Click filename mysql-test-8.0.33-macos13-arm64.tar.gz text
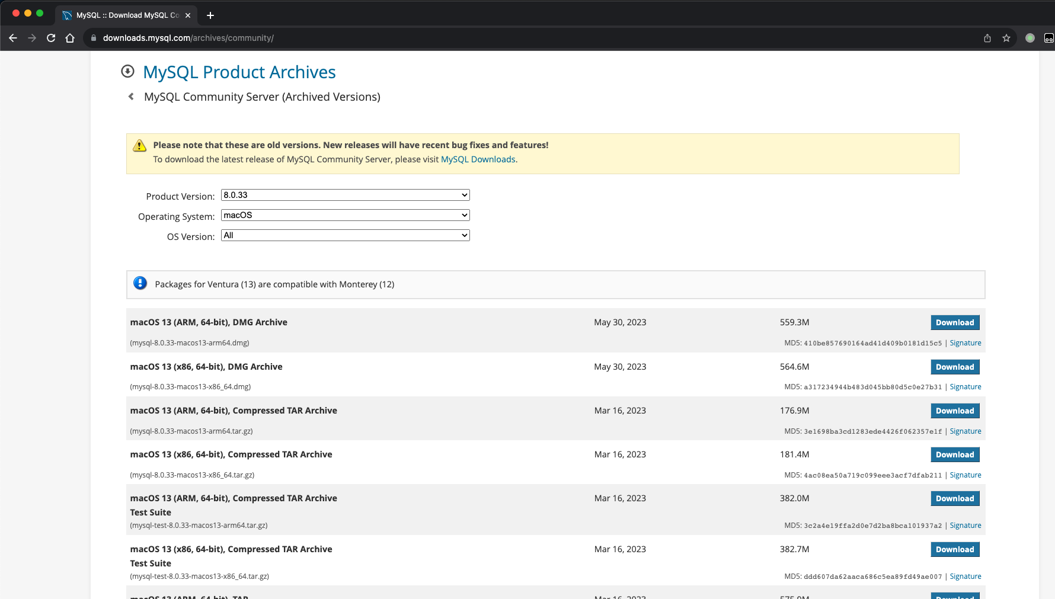 (x=199, y=526)
